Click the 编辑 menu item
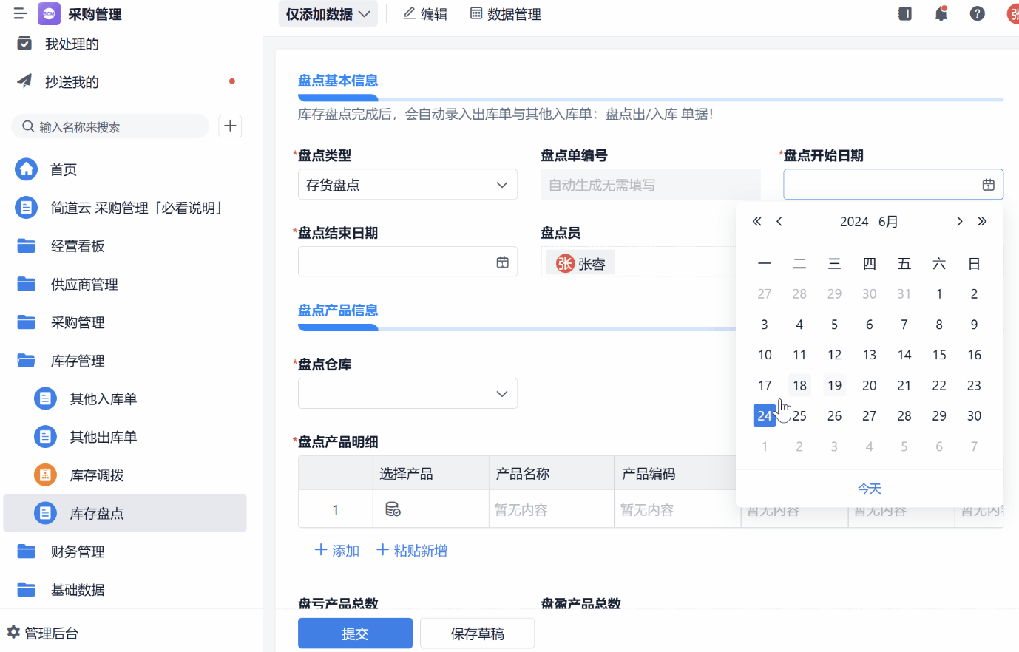 (424, 13)
